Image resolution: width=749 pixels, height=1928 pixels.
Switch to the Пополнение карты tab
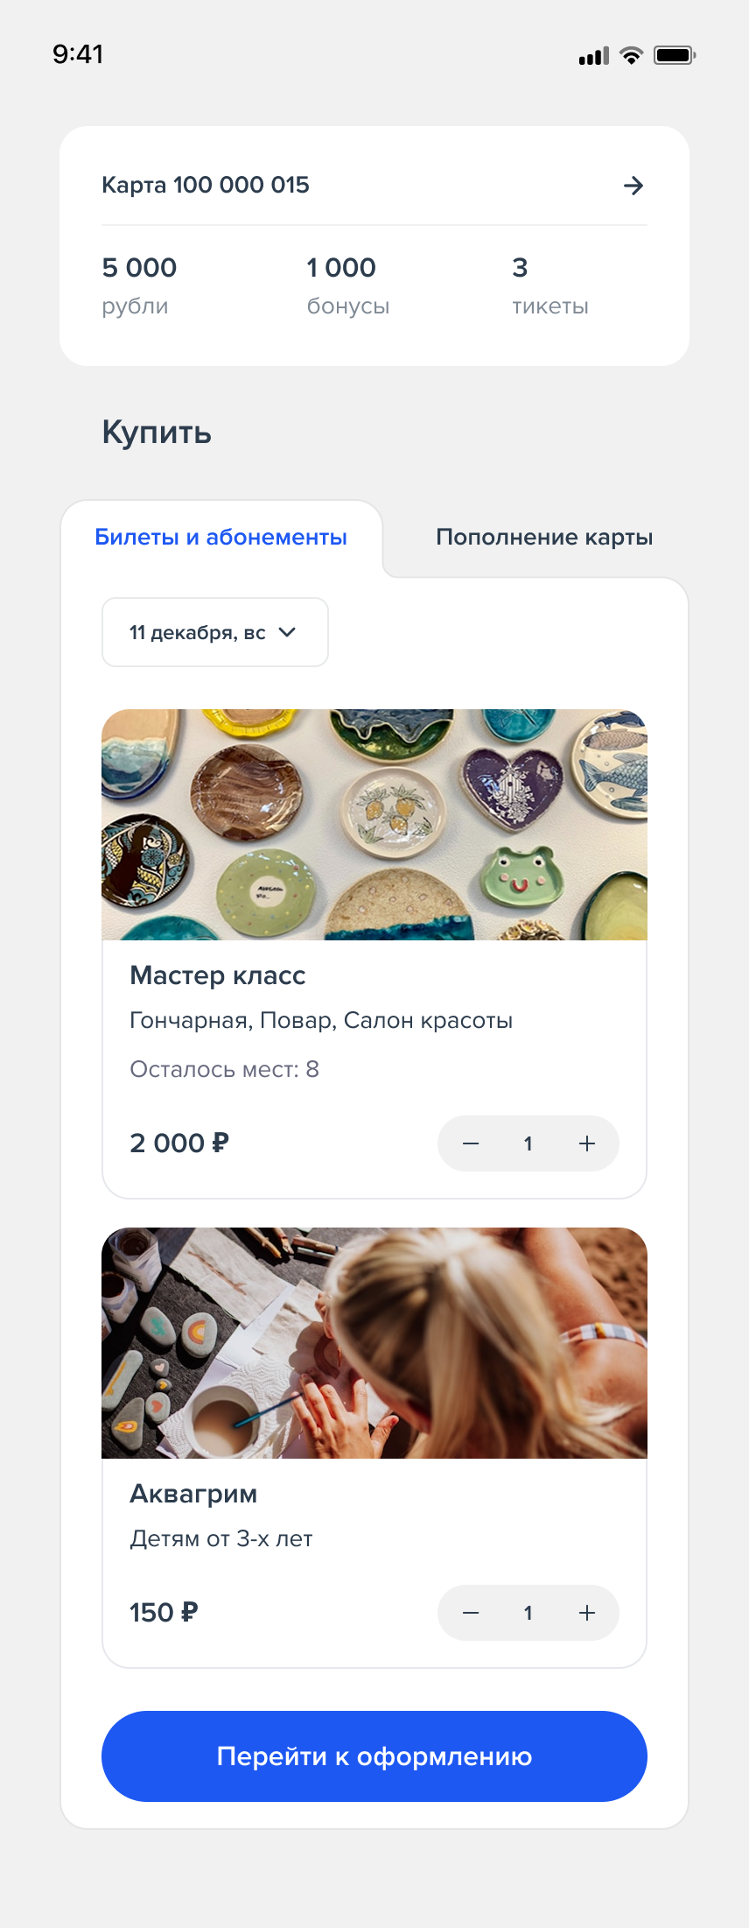point(544,537)
